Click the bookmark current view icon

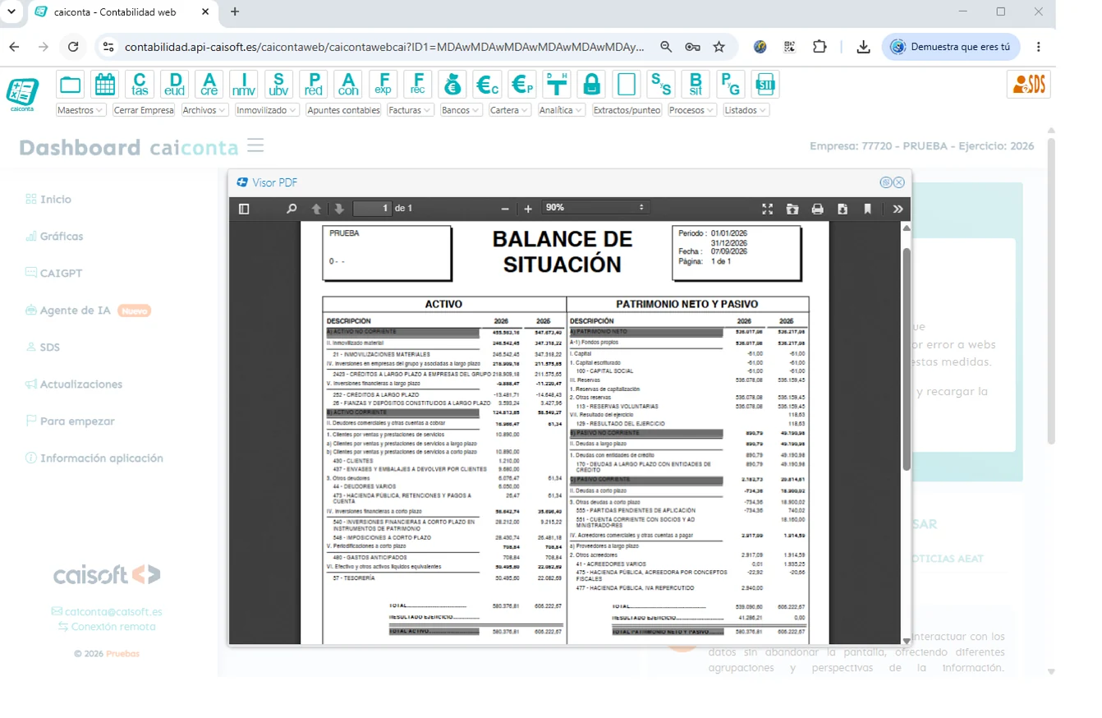(x=867, y=209)
